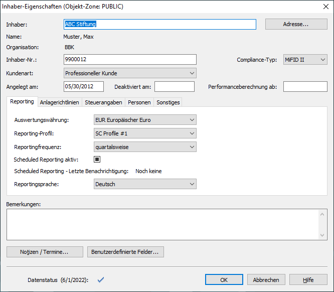
Task: Open the Compliance-Typ dropdown
Action: click(305, 60)
